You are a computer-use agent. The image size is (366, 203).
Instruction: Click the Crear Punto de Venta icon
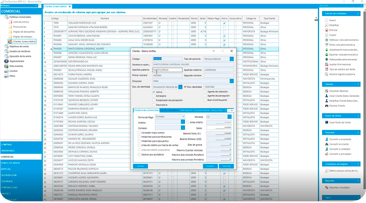click(325, 122)
